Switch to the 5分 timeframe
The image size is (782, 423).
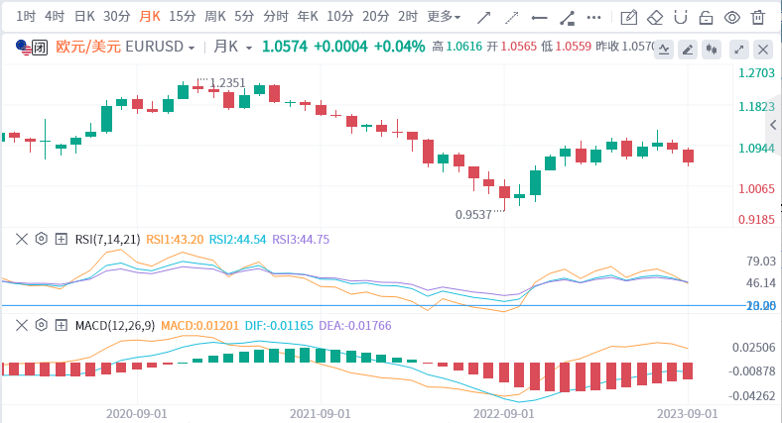click(244, 17)
